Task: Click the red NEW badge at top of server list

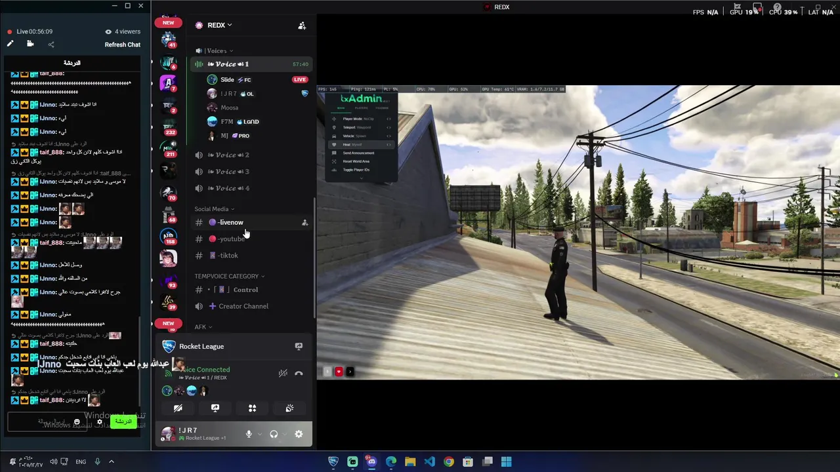Action: 168,22
